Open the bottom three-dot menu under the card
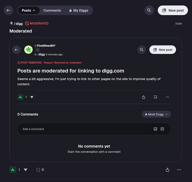Screen dimensions: 192x182 click(179, 170)
